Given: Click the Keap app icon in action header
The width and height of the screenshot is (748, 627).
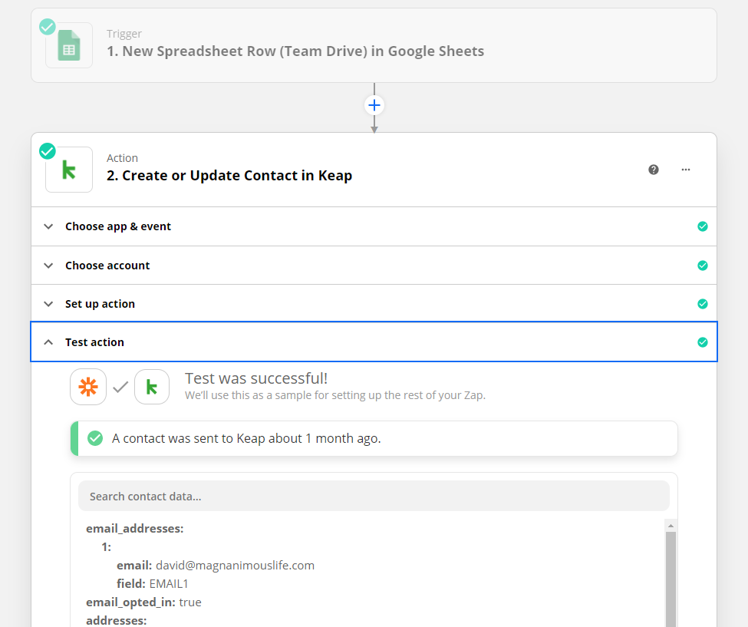Looking at the screenshot, I should tap(69, 170).
